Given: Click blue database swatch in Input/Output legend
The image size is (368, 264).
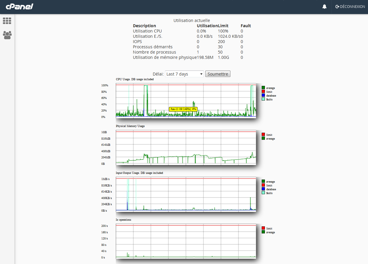Looking at the screenshot, I should (x=263, y=189).
